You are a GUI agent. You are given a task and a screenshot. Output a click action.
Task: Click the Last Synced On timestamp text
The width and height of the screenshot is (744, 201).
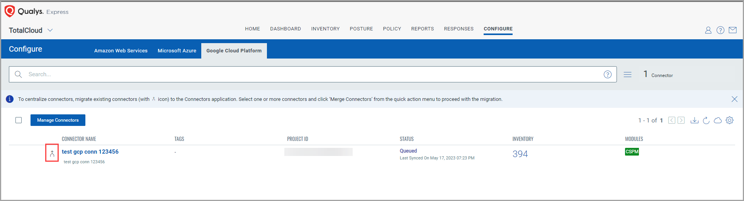click(437, 158)
